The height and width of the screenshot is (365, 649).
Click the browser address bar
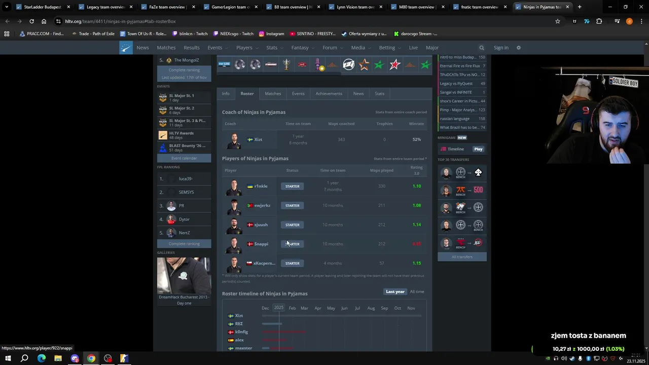click(304, 21)
